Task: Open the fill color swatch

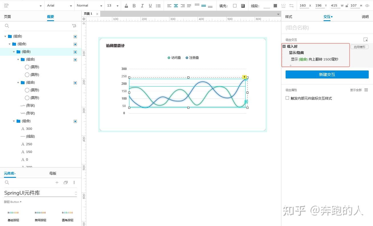Action: tap(235, 6)
